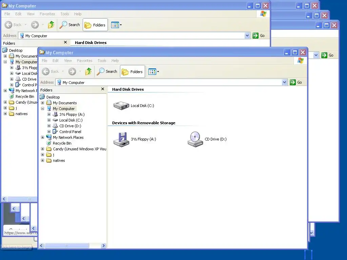Click the Search button in back left window
The height and width of the screenshot is (260, 347).
point(70,25)
